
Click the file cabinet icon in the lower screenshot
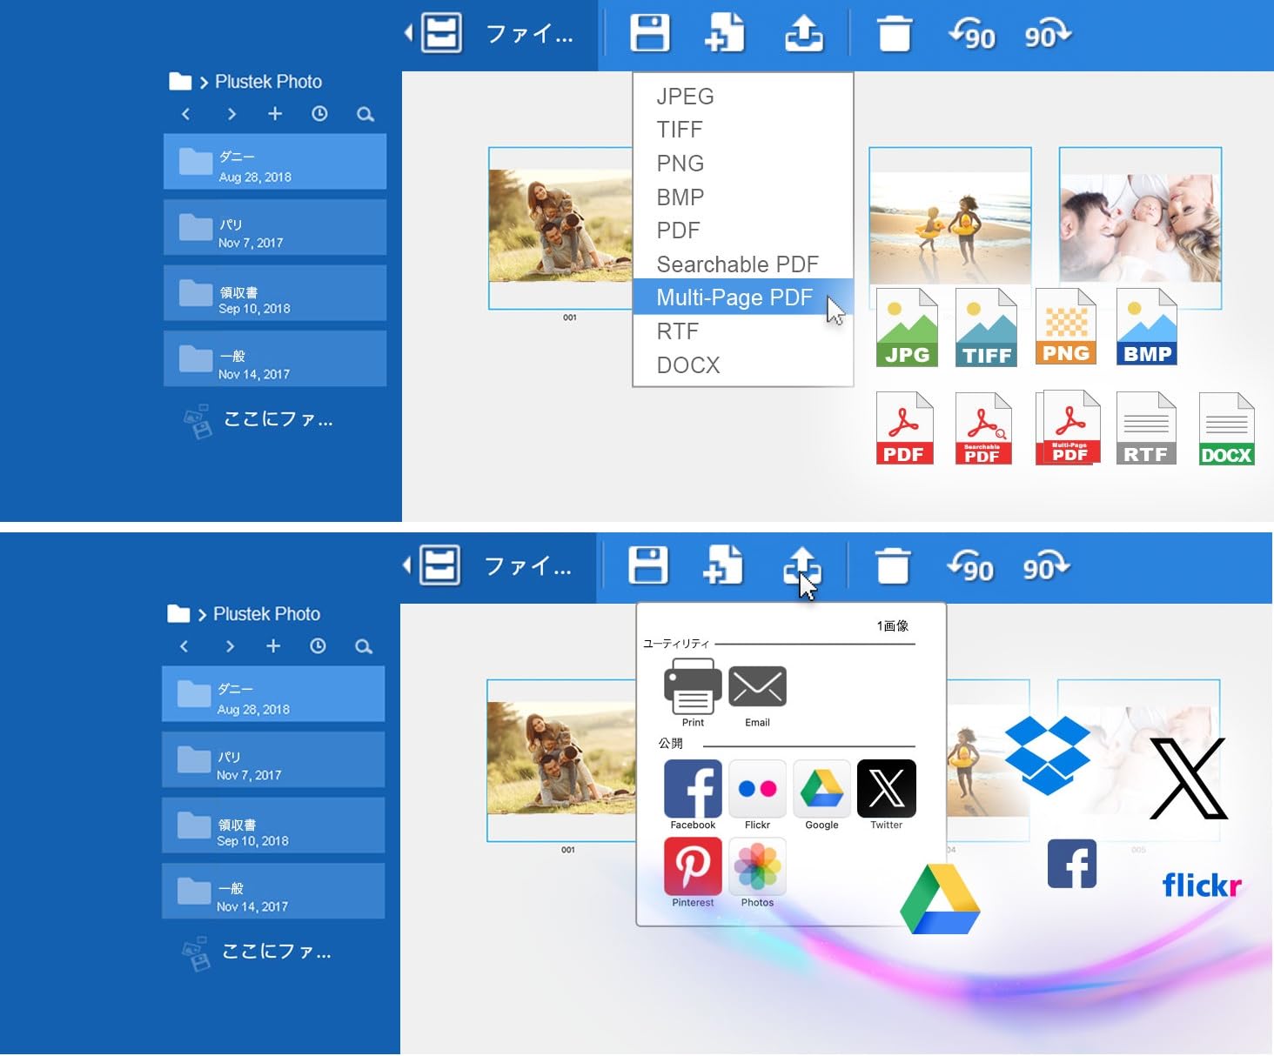click(x=439, y=565)
